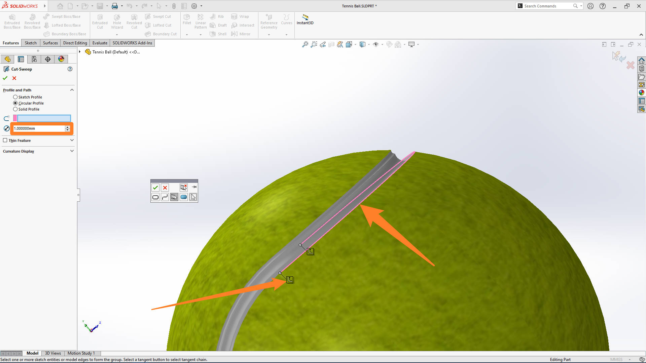This screenshot has width=646, height=363.
Task: Switch to the Evaluate tab
Action: [x=100, y=43]
